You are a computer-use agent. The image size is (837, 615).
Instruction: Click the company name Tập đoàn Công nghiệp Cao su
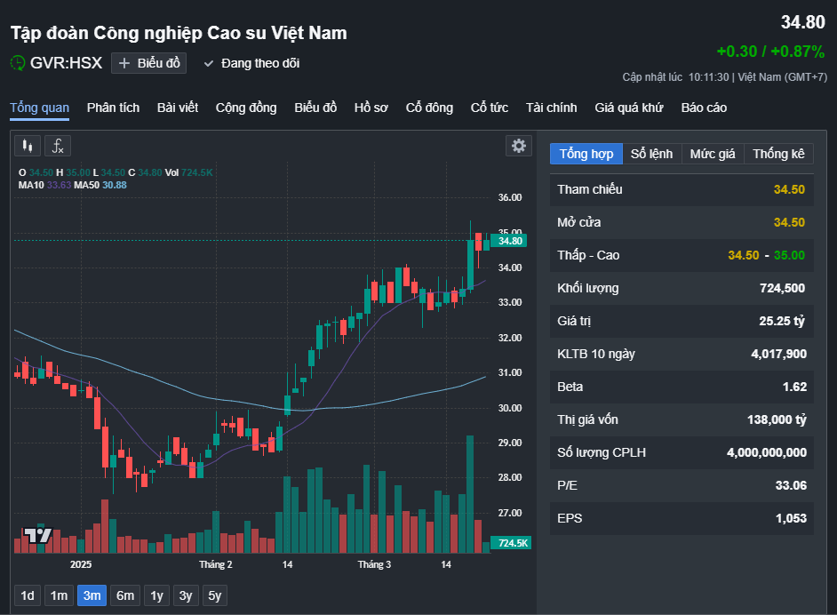[x=179, y=33]
